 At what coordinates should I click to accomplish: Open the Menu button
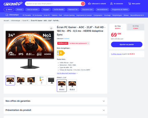point(9,10)
